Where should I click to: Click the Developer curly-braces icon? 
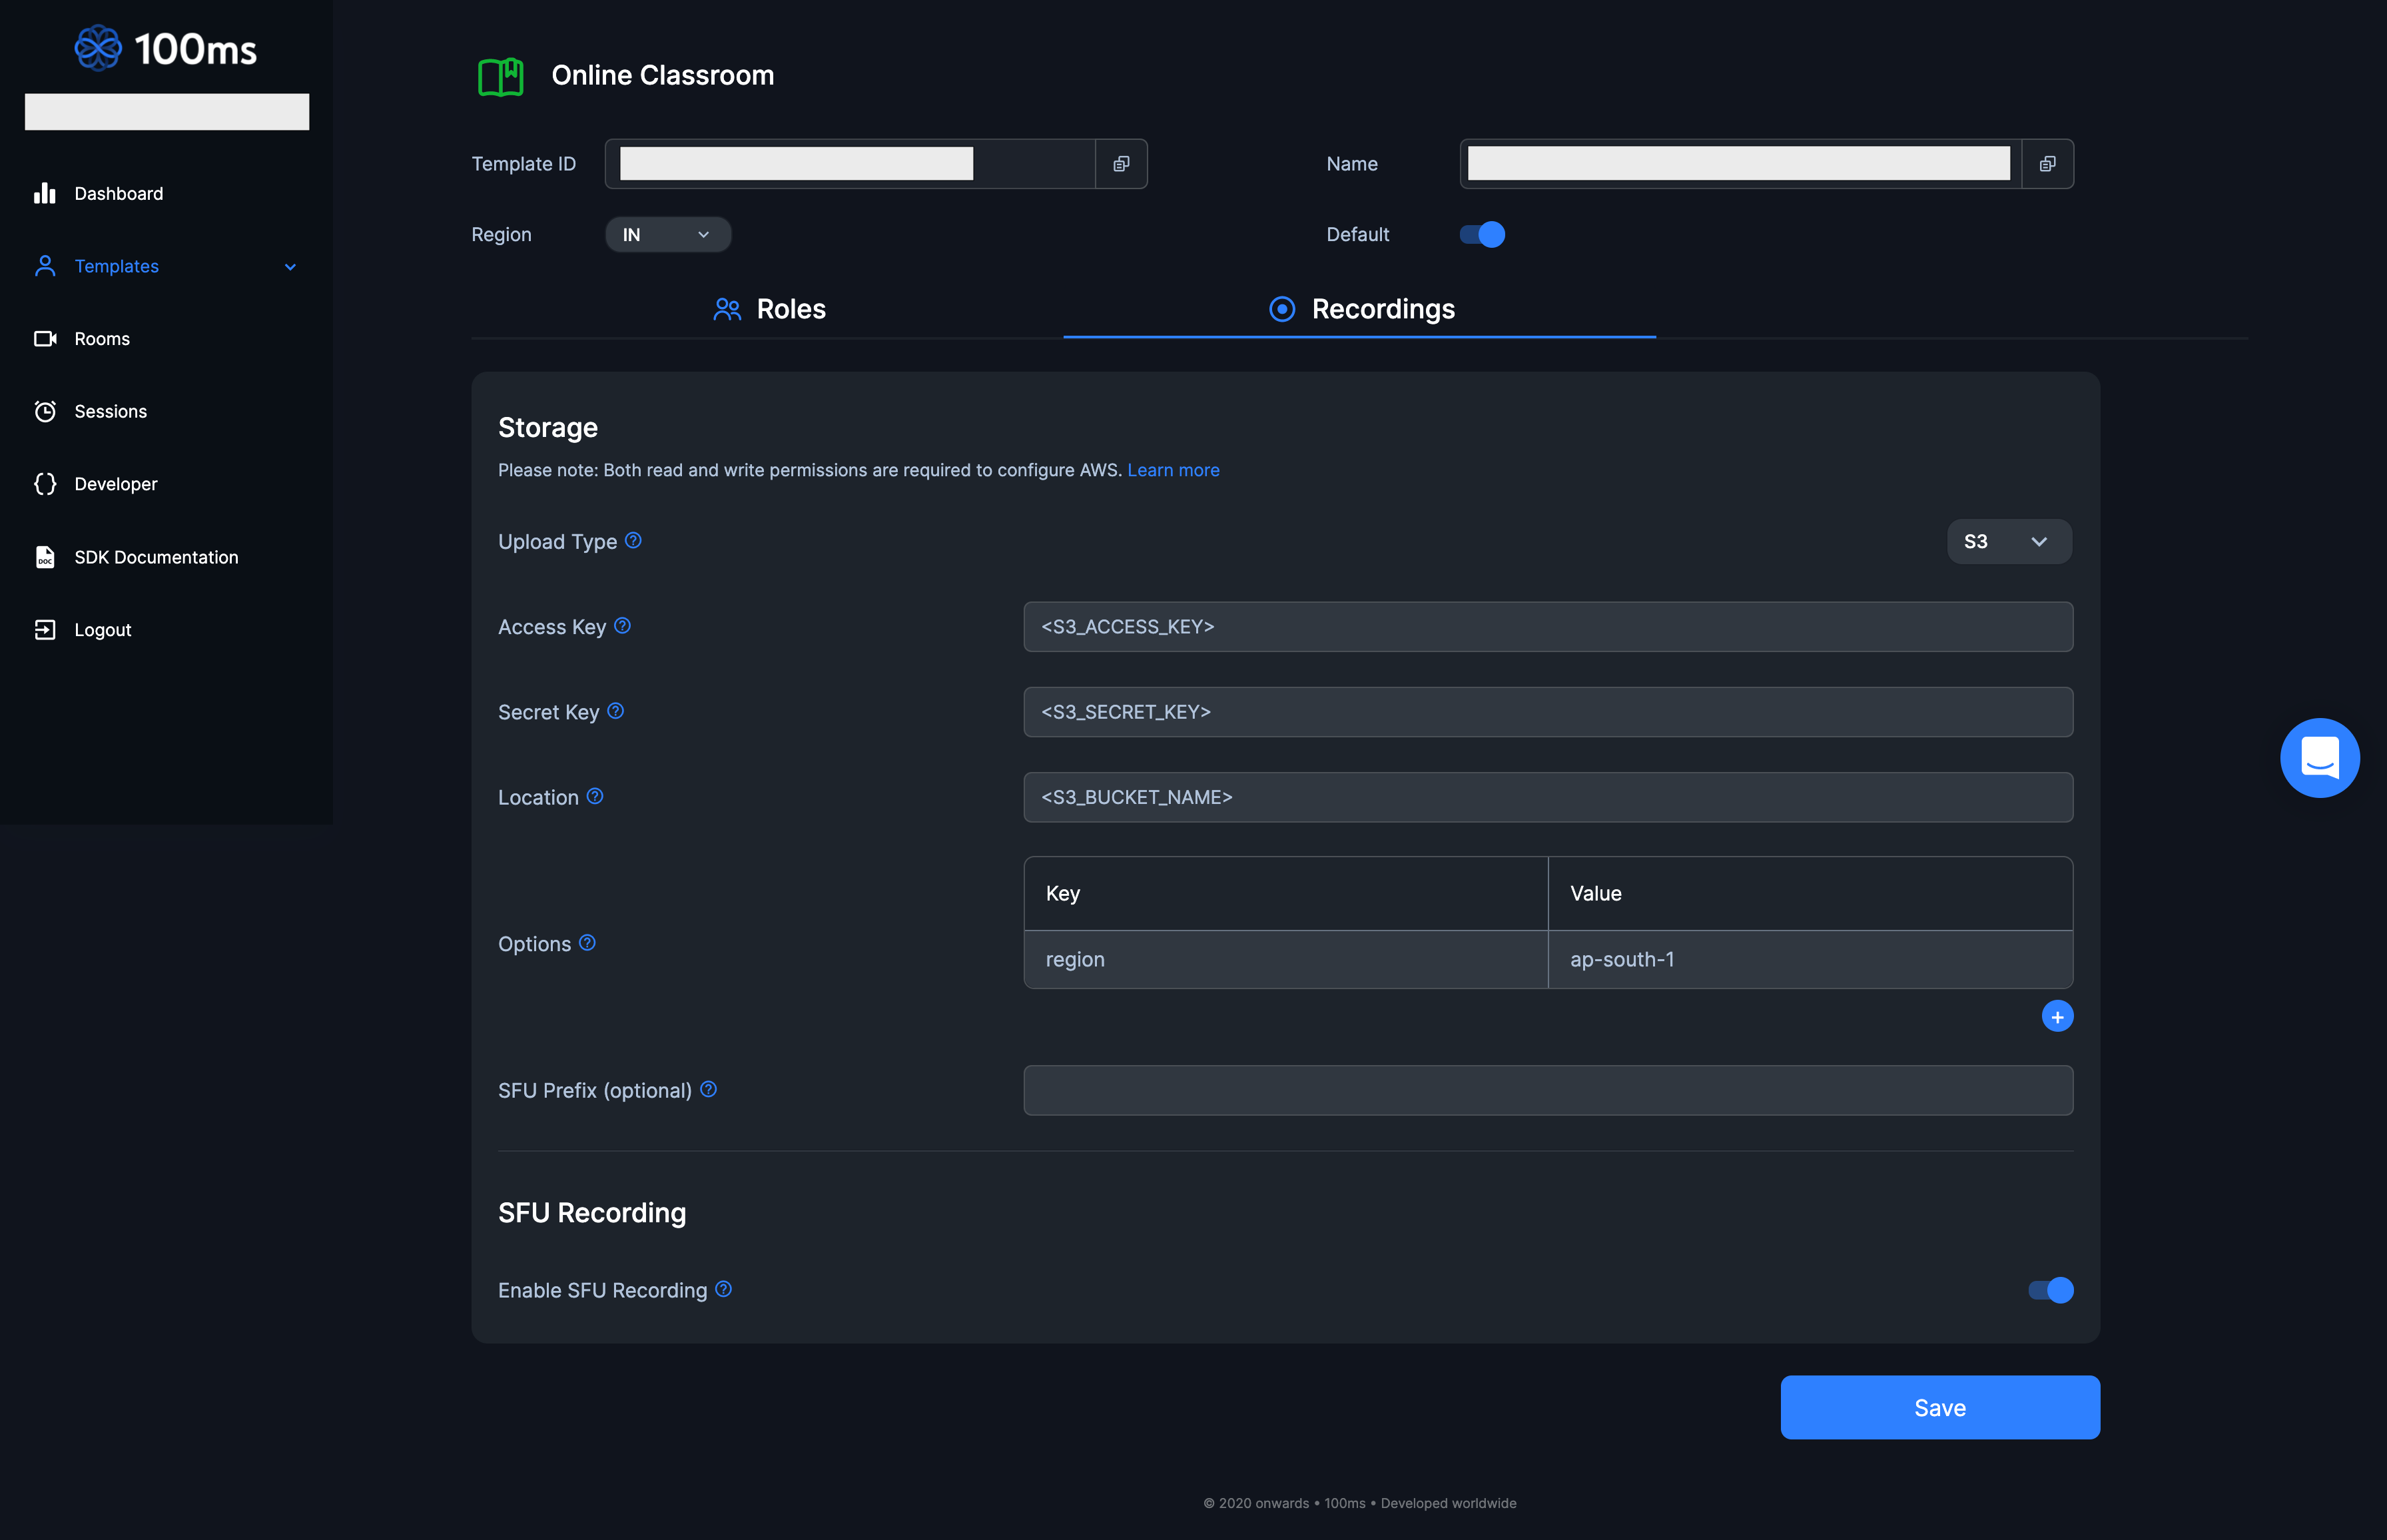pyautogui.click(x=44, y=483)
